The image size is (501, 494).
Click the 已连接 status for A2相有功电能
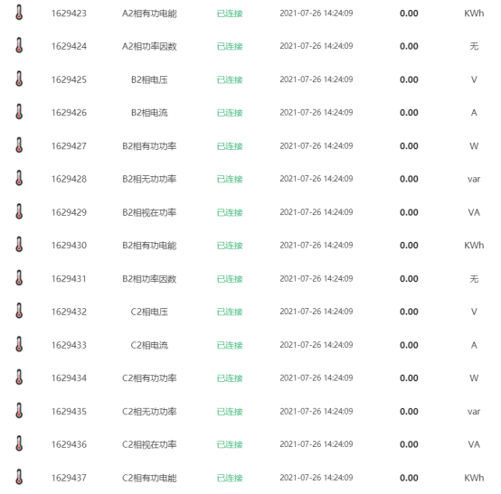230,14
